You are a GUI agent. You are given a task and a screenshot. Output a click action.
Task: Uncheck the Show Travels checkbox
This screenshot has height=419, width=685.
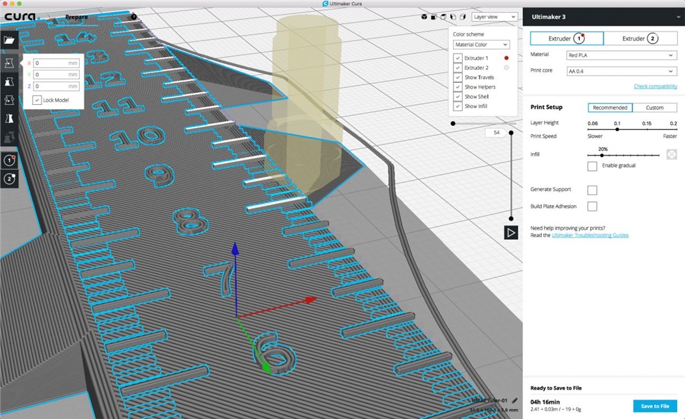coord(458,78)
